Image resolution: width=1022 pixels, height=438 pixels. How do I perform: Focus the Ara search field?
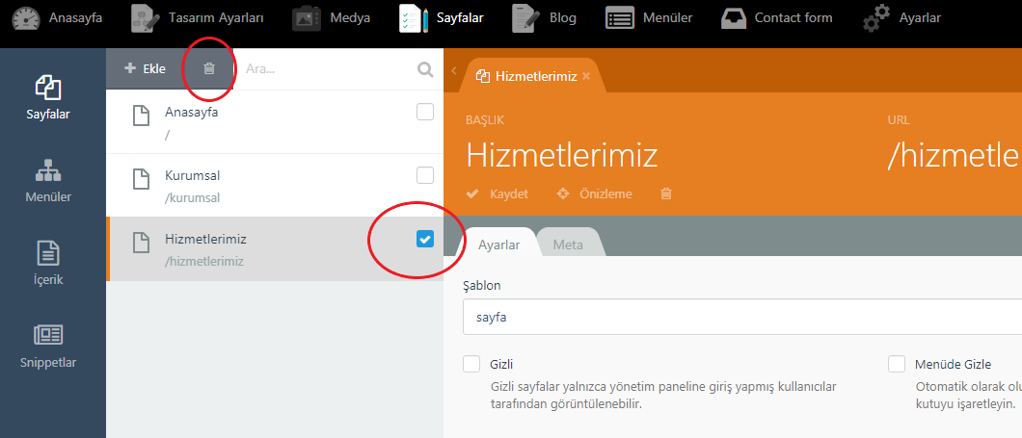pyautogui.click(x=326, y=68)
